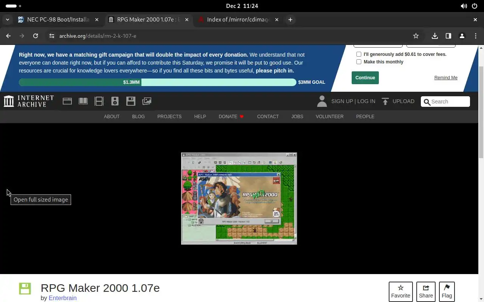Viewport: 484px width, 302px height.
Task: Open the ABOUT menu item
Action: click(x=112, y=117)
